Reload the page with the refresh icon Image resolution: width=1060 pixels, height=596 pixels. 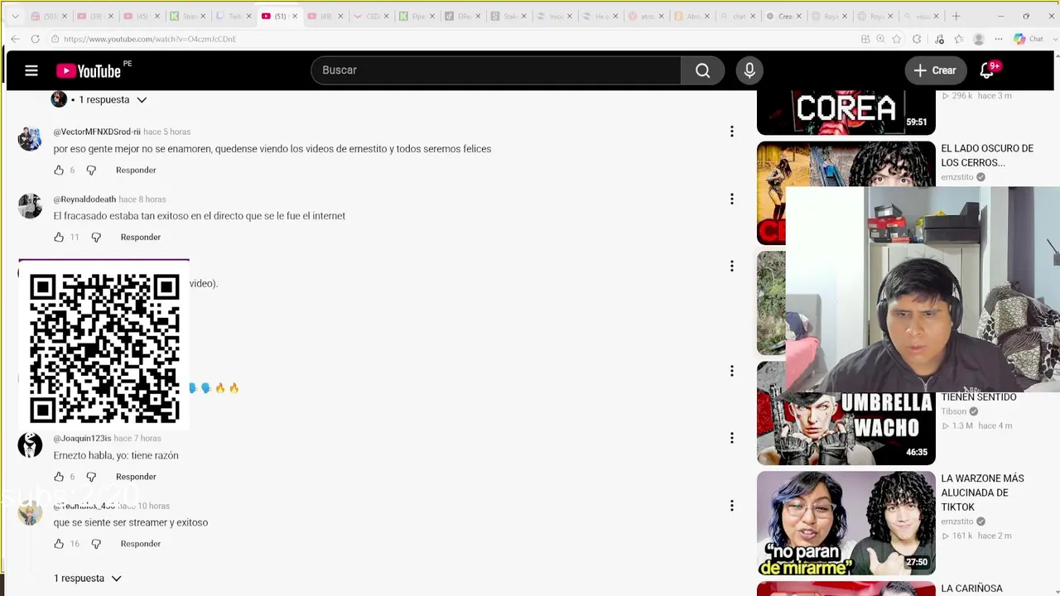point(35,39)
